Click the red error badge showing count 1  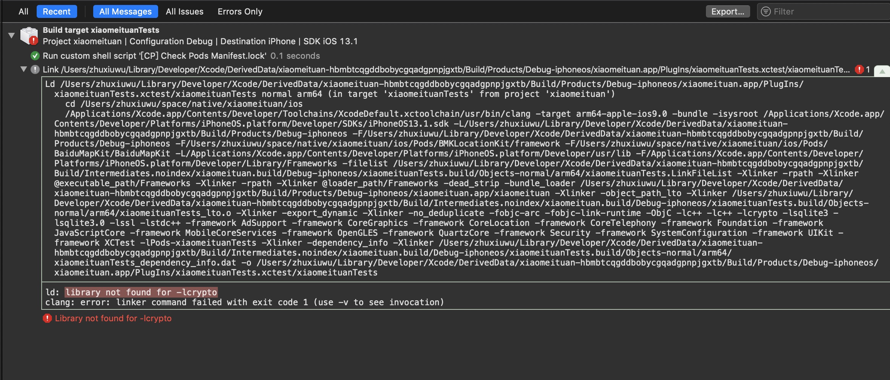coord(860,69)
